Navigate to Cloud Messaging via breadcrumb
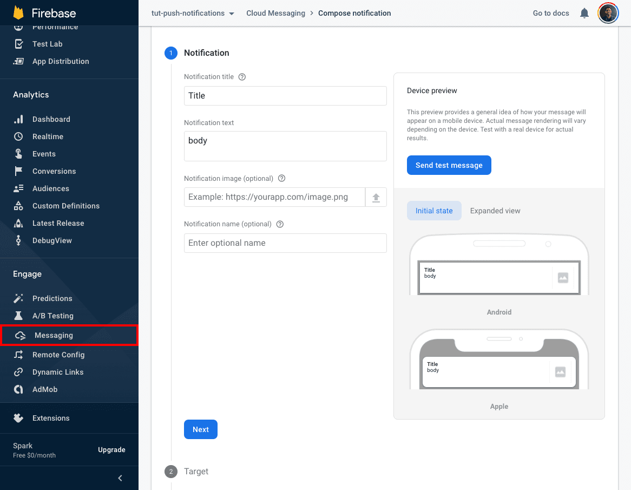The height and width of the screenshot is (490, 631). click(x=275, y=13)
